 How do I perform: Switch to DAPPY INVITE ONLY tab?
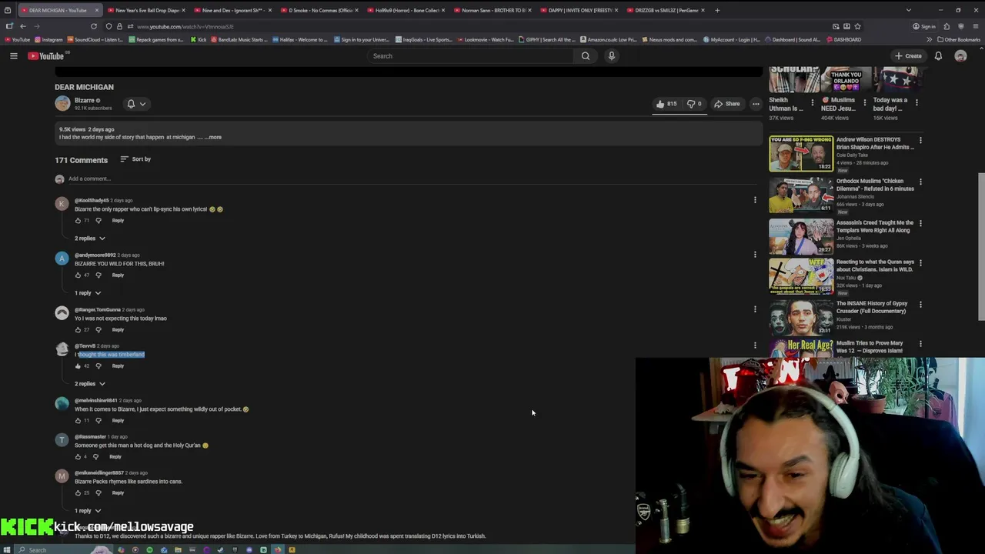(x=579, y=10)
